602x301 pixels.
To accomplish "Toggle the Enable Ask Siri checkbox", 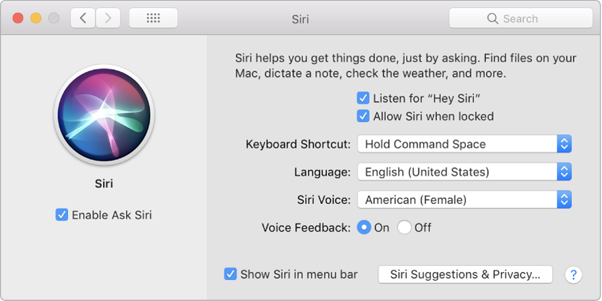I will 62,215.
